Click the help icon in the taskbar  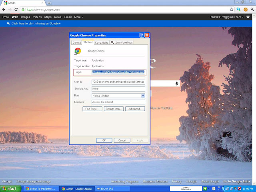tap(213, 189)
